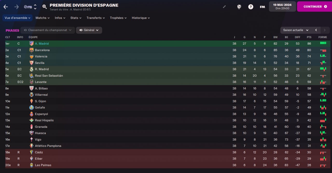Click the 19 Mai 2024 date button
The height and width of the screenshot is (173, 332).
click(282, 6)
